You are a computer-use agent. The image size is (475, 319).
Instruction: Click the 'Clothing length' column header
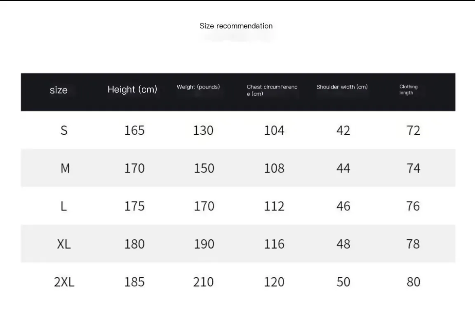click(408, 89)
